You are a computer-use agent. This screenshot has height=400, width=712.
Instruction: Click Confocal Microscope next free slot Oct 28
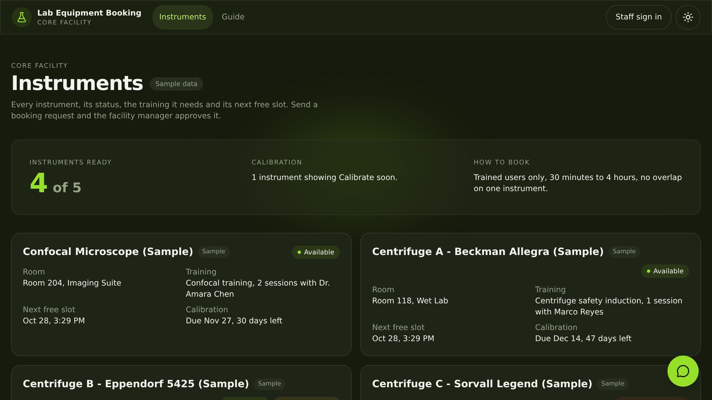(x=54, y=321)
